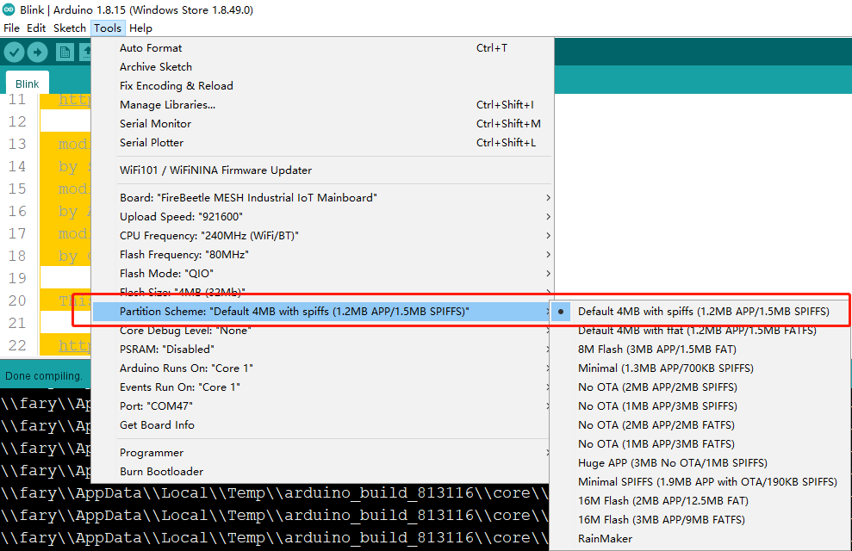Select 16M Flash (3MB APP/9MB FATFS)
Image resolution: width=852 pixels, height=551 pixels.
click(700, 519)
